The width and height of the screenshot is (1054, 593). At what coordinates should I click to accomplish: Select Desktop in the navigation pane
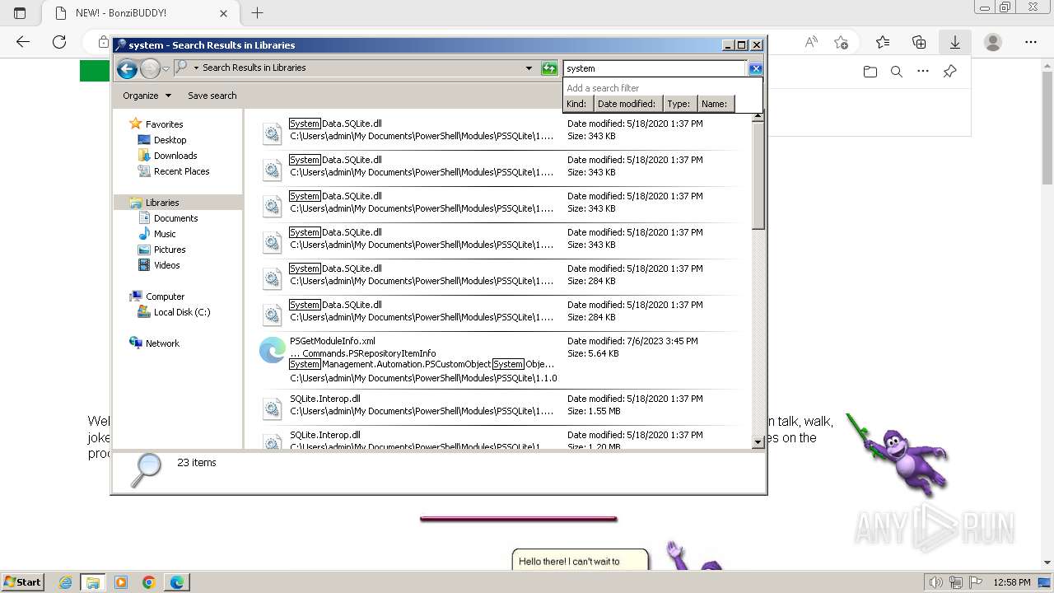pyautogui.click(x=170, y=140)
